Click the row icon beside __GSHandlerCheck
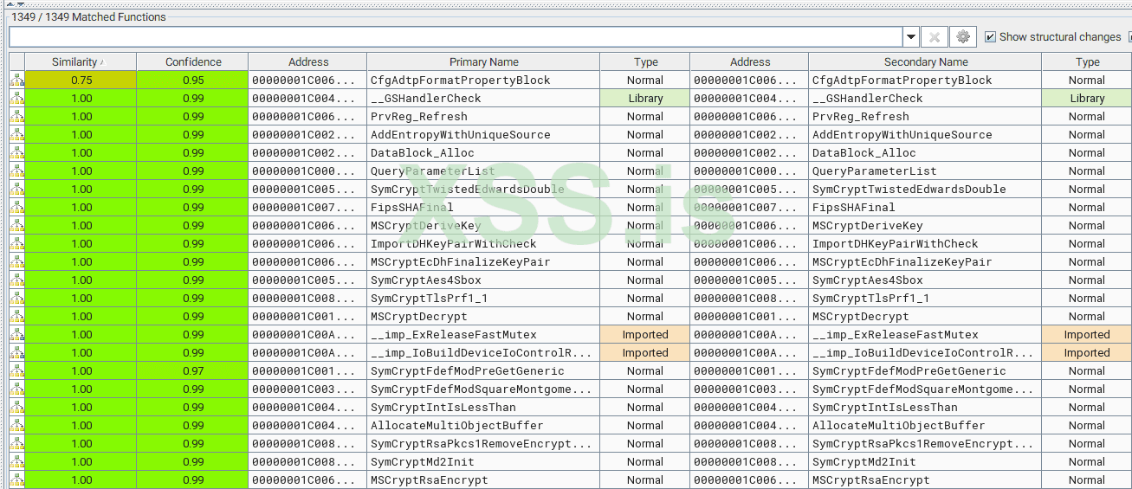The height and width of the screenshot is (489, 1132). [16, 99]
